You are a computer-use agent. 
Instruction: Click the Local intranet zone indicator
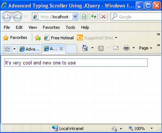click(x=68, y=128)
